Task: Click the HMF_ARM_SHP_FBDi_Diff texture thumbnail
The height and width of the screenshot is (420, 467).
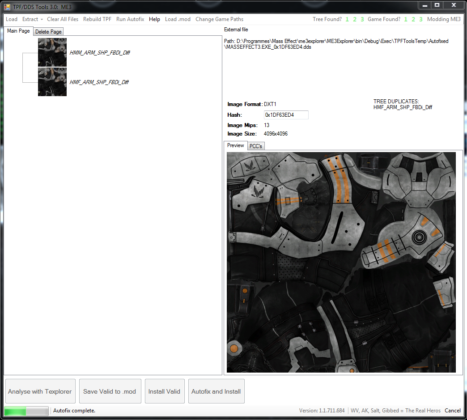Action: click(52, 81)
